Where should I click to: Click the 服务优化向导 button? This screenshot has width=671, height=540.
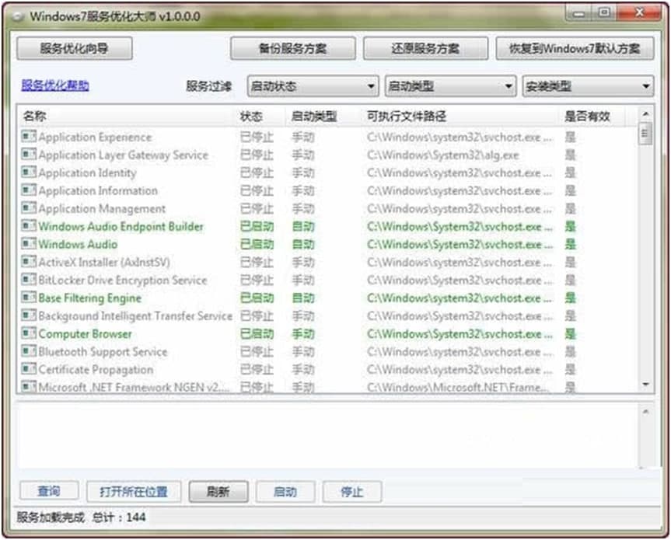coord(75,48)
